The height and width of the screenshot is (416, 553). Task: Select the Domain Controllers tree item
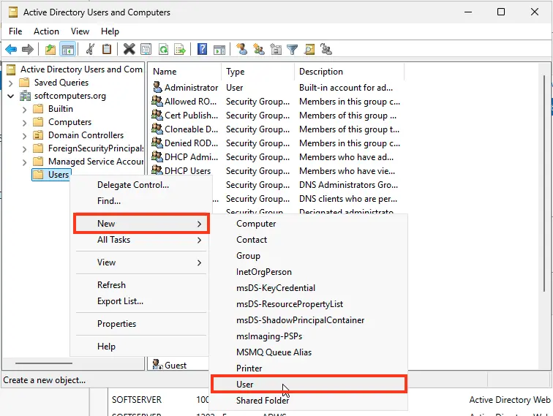pos(85,135)
